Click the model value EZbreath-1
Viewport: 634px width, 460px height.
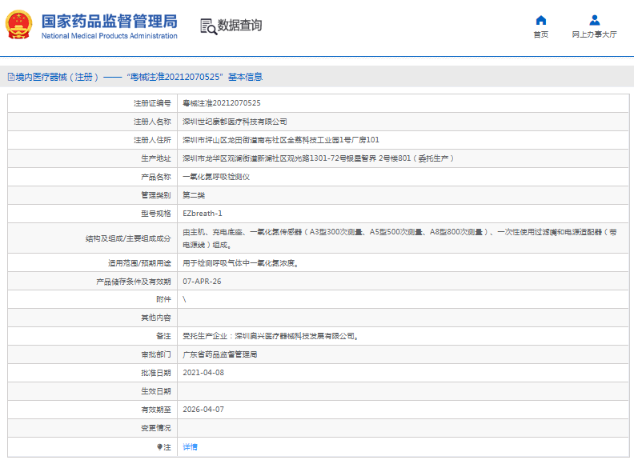pyautogui.click(x=203, y=214)
